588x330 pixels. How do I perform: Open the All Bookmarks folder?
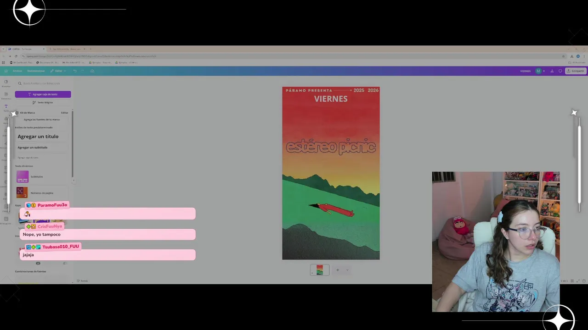pyautogui.click(x=577, y=62)
